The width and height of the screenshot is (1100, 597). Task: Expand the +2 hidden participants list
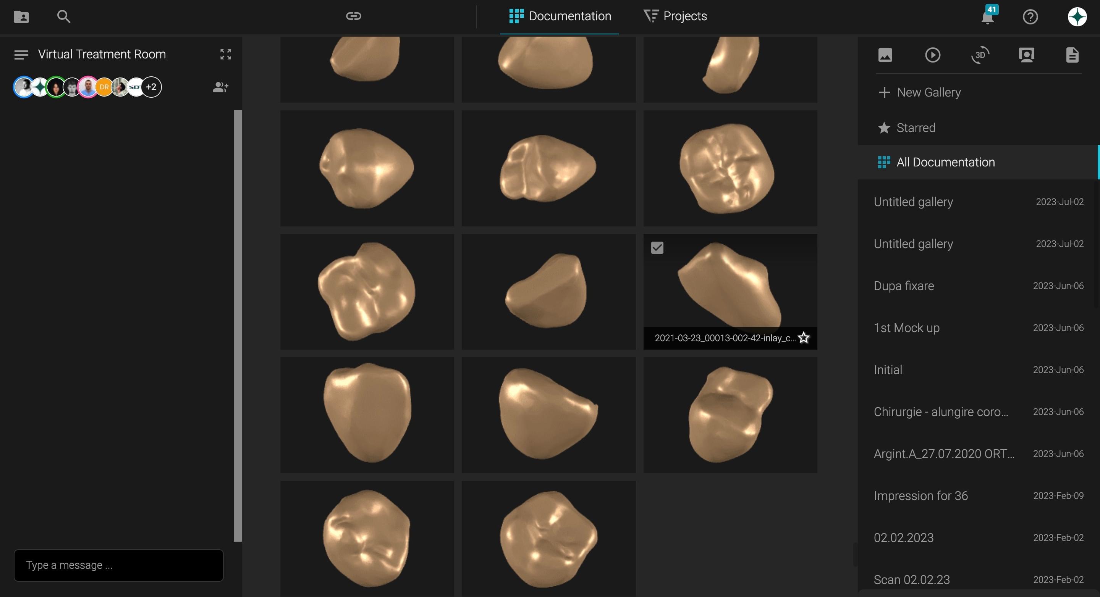click(151, 87)
